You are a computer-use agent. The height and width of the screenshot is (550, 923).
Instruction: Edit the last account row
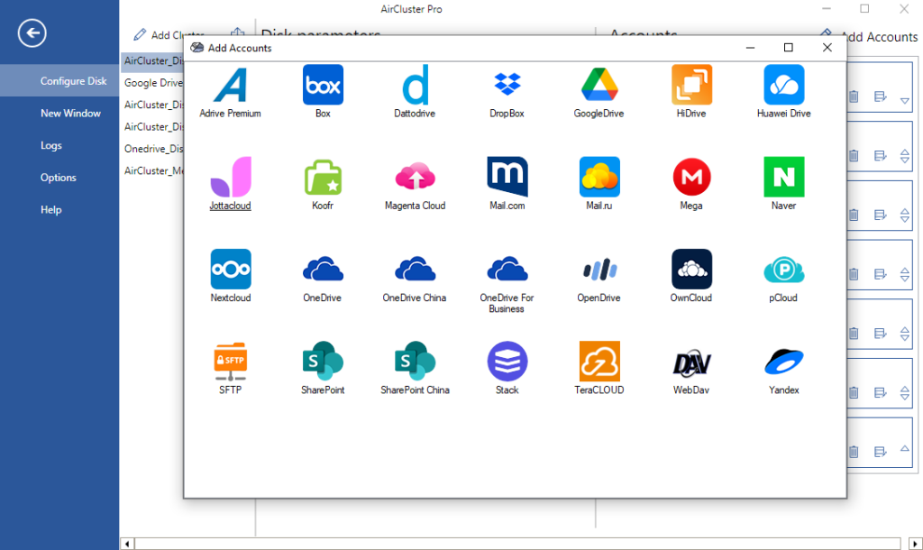pos(880,452)
